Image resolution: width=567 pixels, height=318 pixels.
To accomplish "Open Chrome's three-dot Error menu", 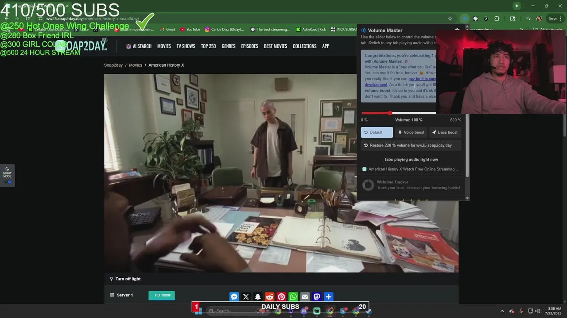I will tap(555, 19).
